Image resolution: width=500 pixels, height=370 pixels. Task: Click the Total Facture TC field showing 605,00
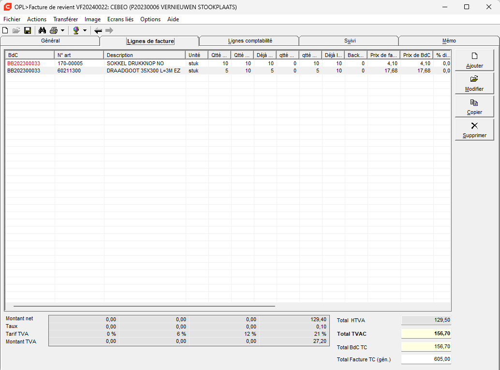[426, 359]
